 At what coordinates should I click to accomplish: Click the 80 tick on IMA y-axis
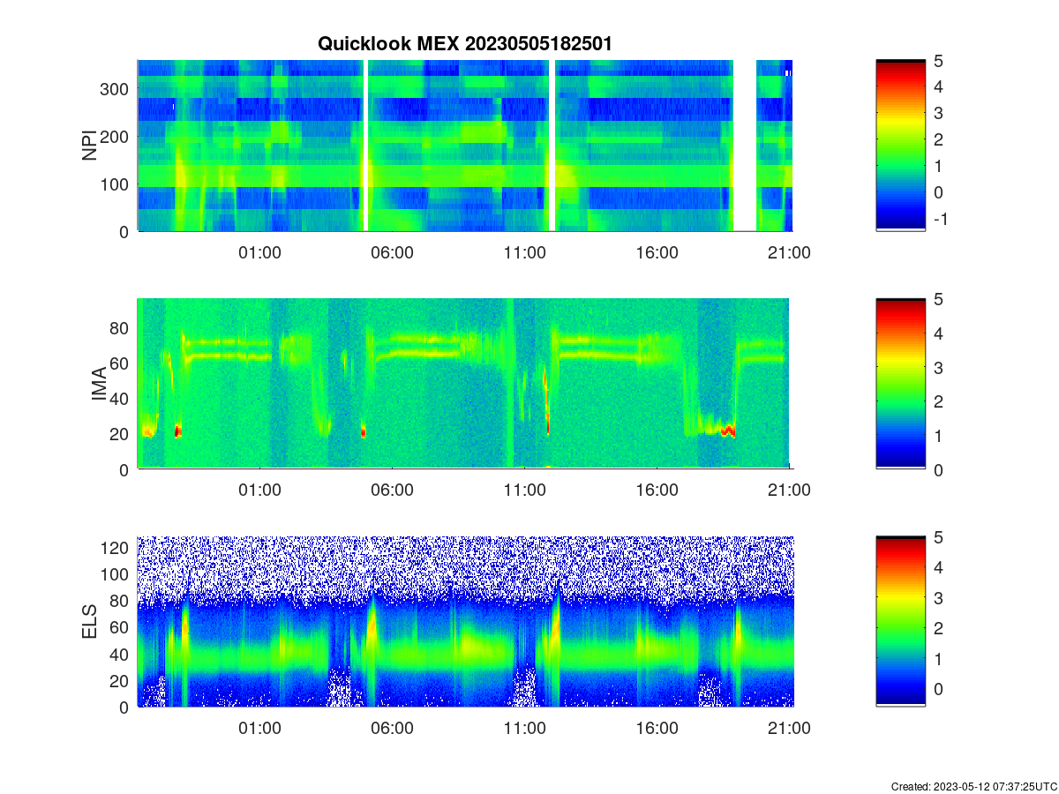pos(120,328)
